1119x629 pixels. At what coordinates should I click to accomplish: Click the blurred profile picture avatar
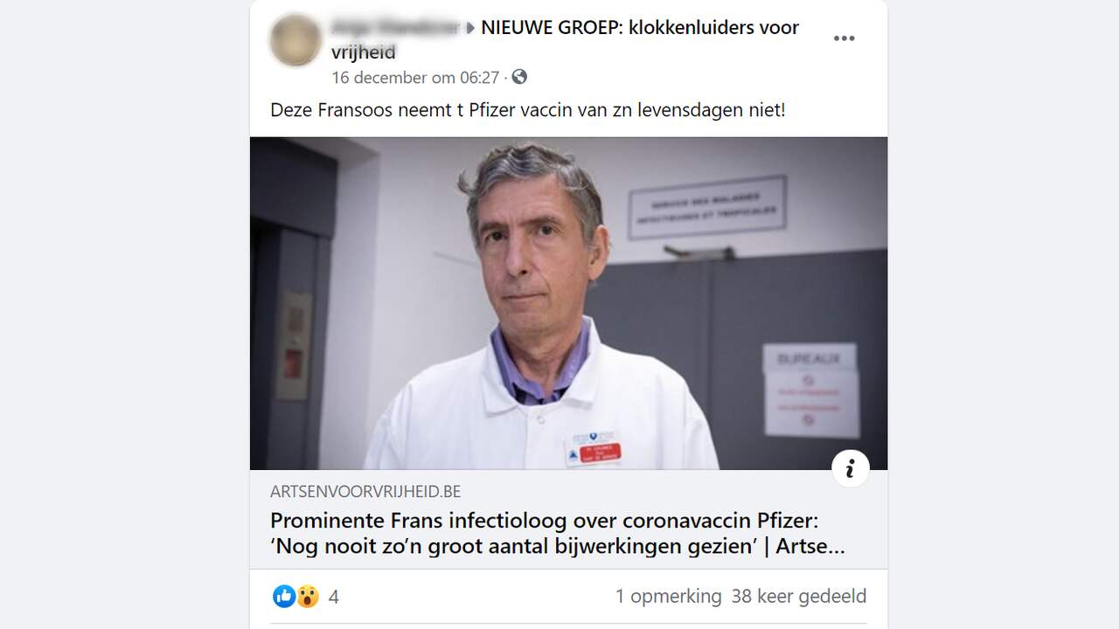[x=295, y=40]
